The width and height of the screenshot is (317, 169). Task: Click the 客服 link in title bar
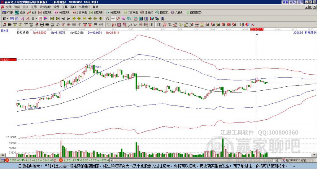click(285, 2)
